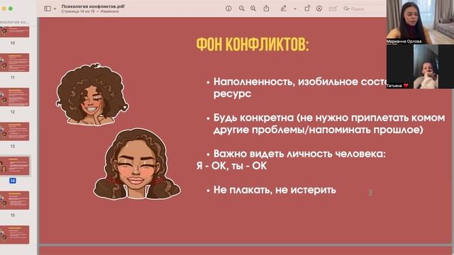
Task: Zoom in on the PDF page
Action: point(253,8)
